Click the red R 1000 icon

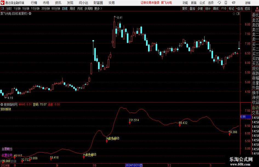pos(257,9)
